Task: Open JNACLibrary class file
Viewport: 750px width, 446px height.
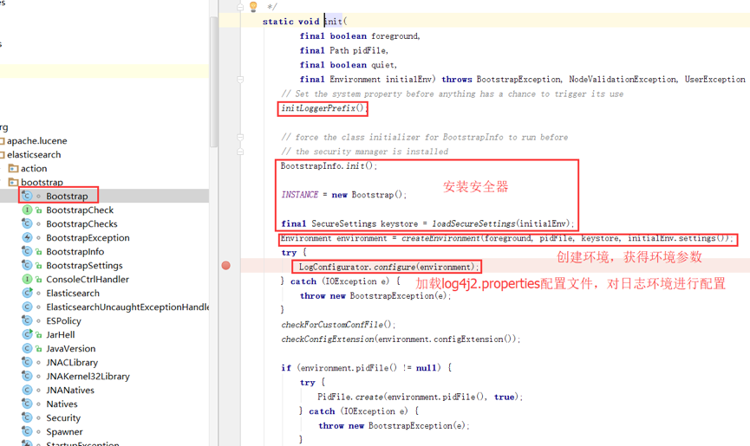Action: click(x=72, y=363)
